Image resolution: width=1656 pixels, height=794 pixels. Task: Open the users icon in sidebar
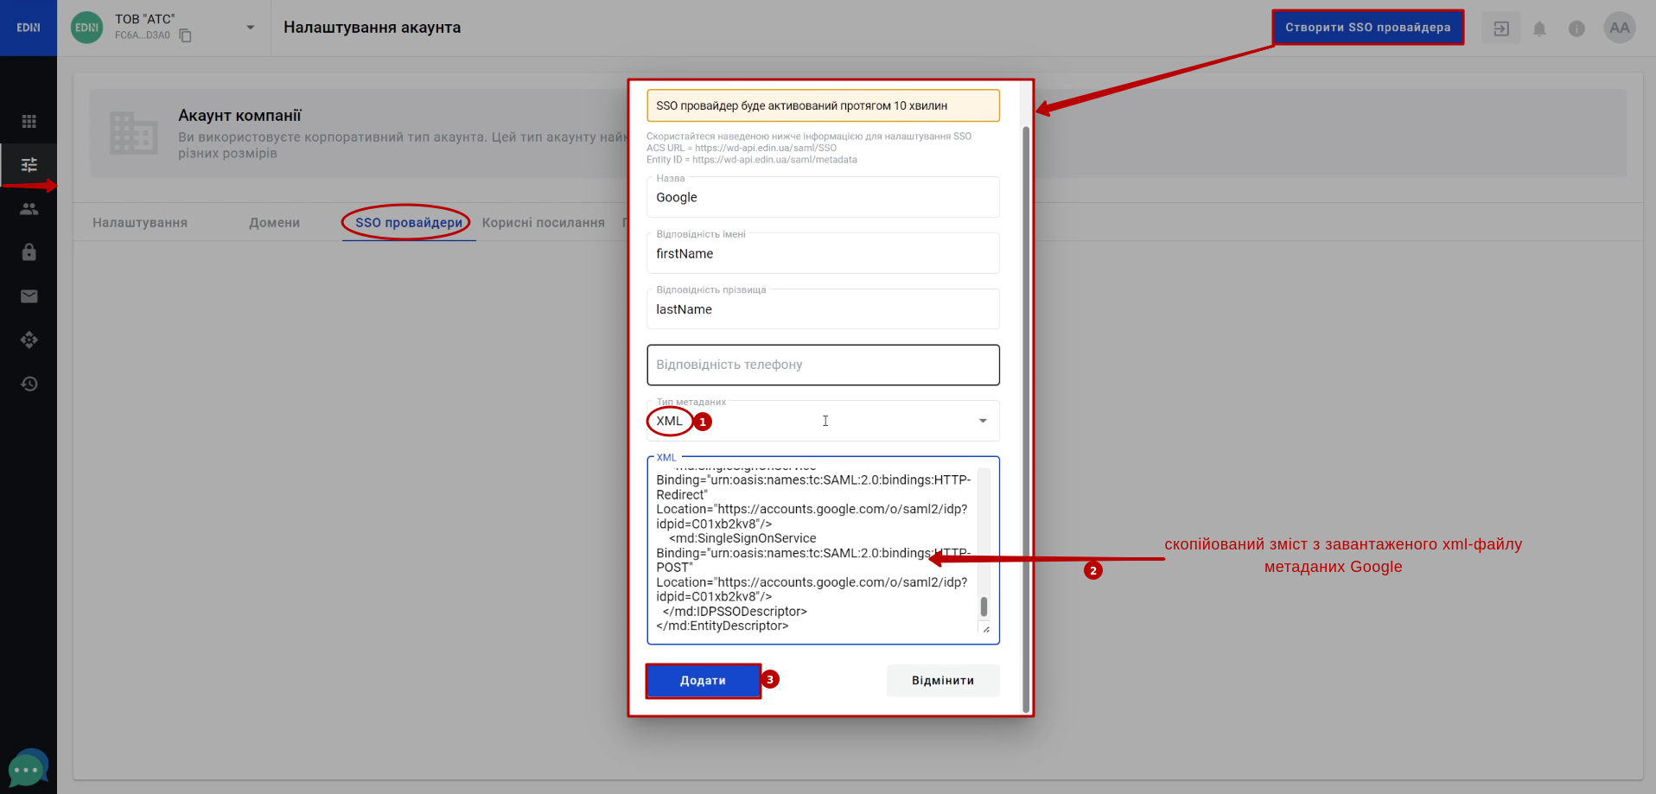click(29, 209)
